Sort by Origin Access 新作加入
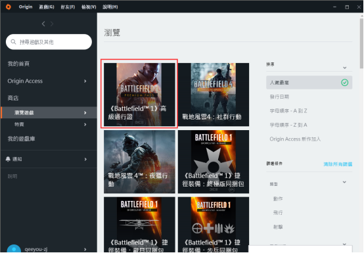 point(295,139)
